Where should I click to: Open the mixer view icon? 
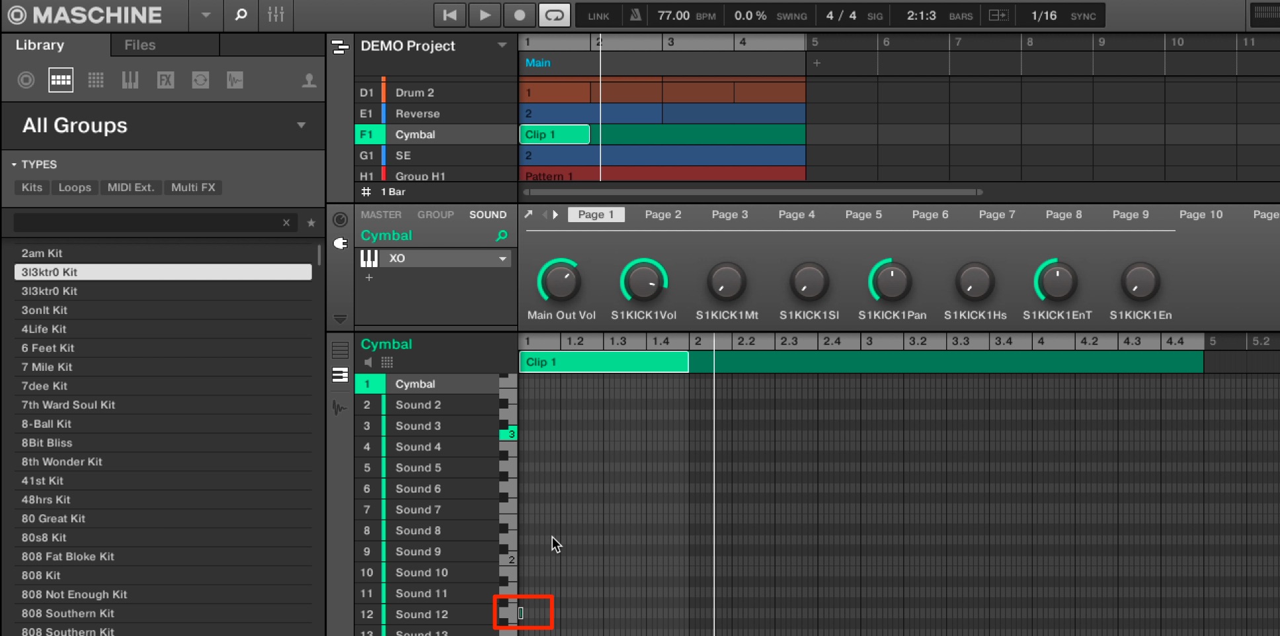276,15
